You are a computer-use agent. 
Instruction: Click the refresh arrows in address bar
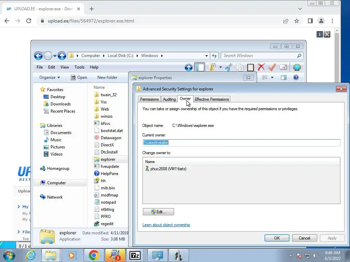point(214,56)
